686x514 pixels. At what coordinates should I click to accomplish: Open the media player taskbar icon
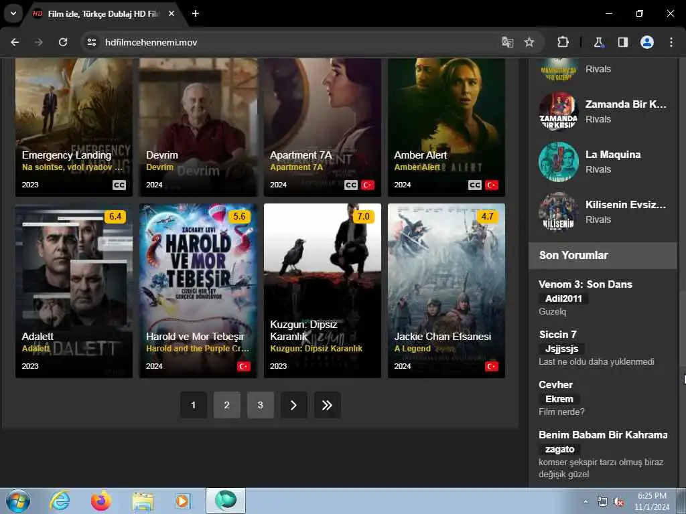[183, 501]
